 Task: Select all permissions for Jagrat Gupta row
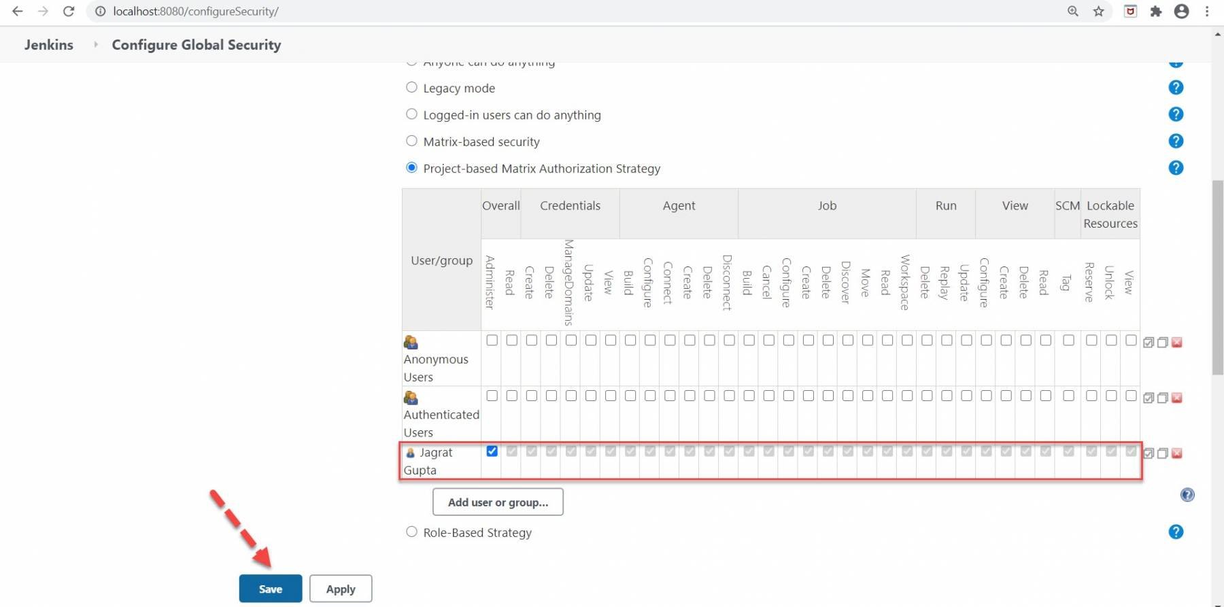click(1149, 453)
